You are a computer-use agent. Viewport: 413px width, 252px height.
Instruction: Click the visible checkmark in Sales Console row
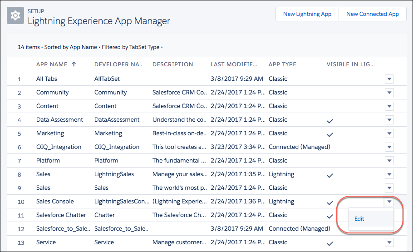(x=330, y=203)
